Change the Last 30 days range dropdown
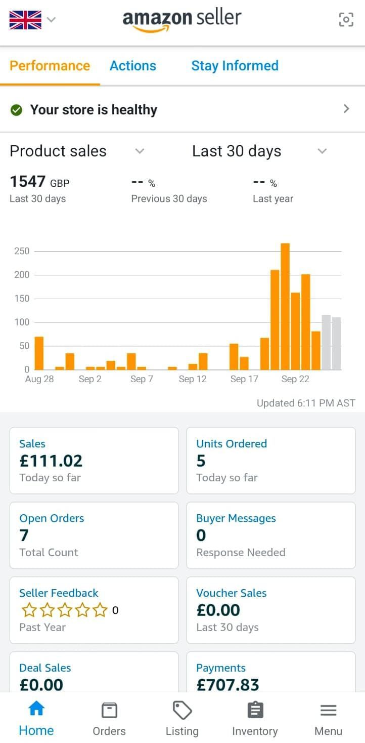Screen dimensions: 365x743 coord(322,151)
